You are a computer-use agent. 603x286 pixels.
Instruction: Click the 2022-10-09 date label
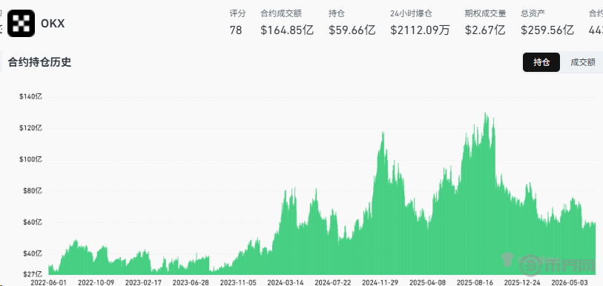(x=96, y=282)
